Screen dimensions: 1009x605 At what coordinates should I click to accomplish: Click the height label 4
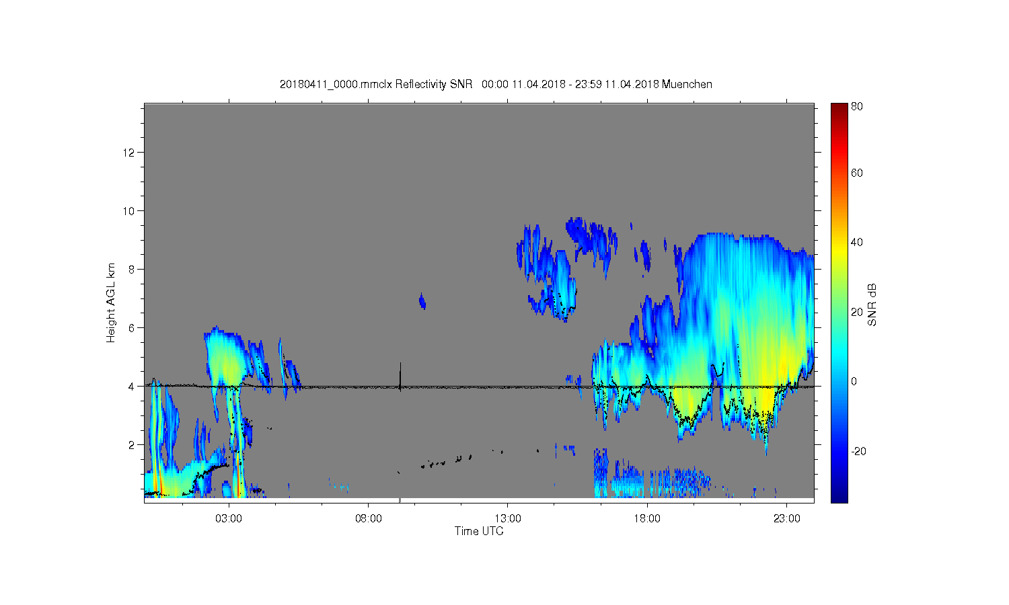point(131,387)
